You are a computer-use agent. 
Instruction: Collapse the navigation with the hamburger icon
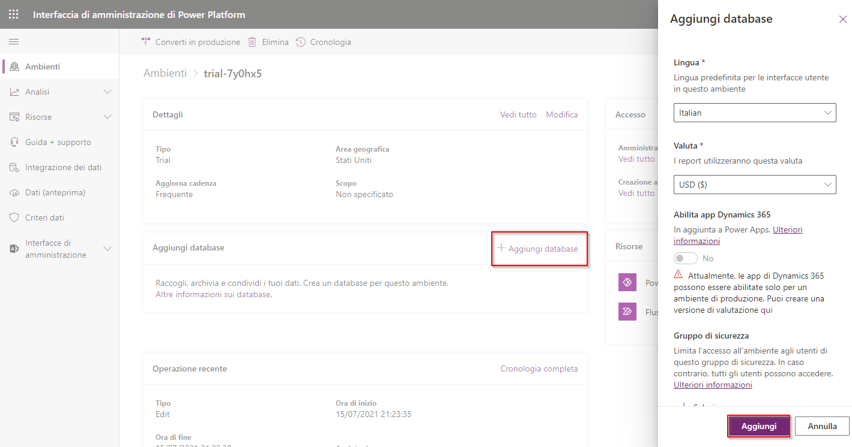tap(14, 42)
